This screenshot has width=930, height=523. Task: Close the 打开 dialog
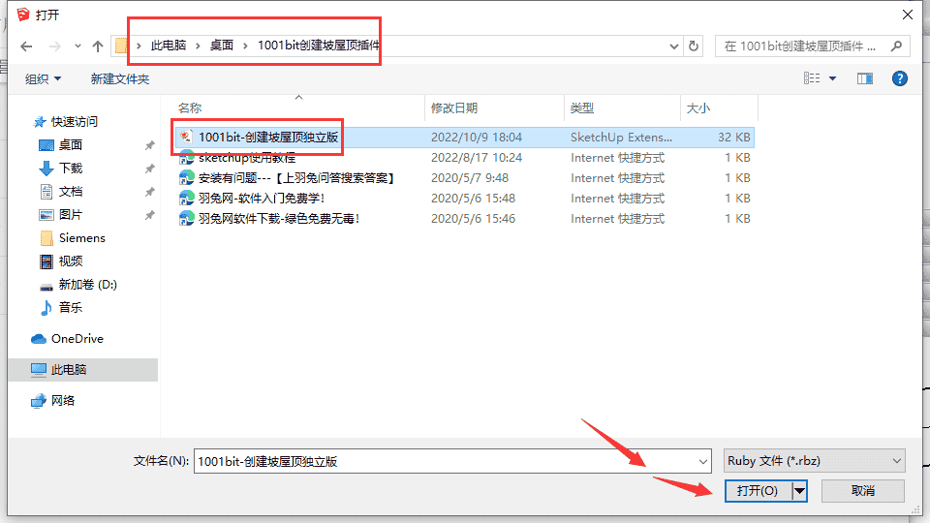tap(908, 15)
